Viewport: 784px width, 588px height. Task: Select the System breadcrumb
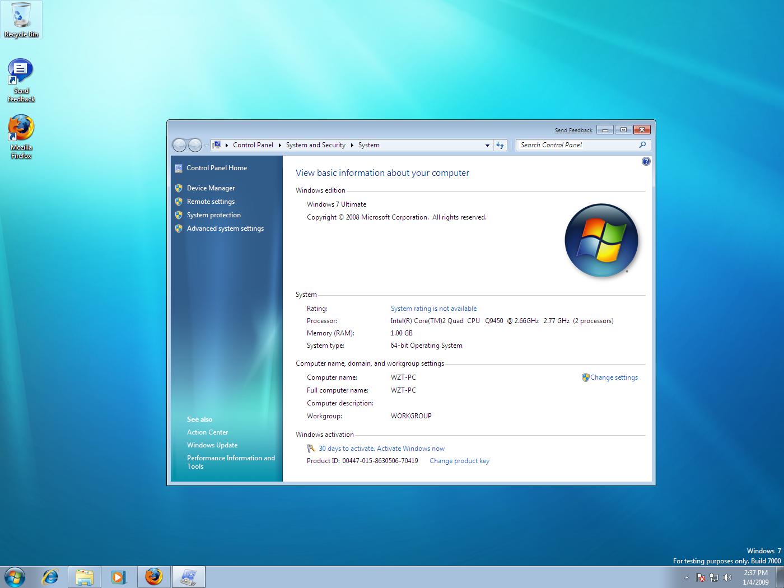point(369,145)
